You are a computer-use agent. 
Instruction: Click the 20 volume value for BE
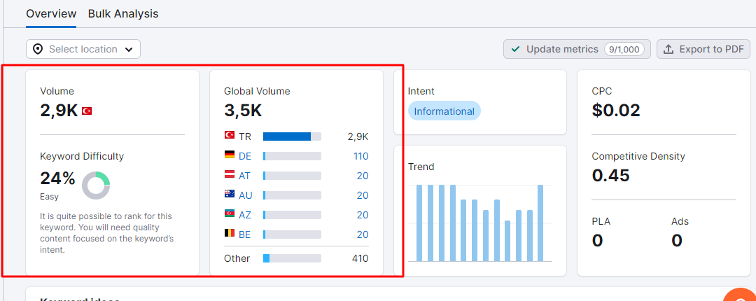[363, 235]
